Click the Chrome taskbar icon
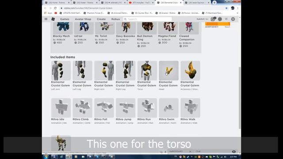This screenshot has width=283, height=159. point(69,157)
